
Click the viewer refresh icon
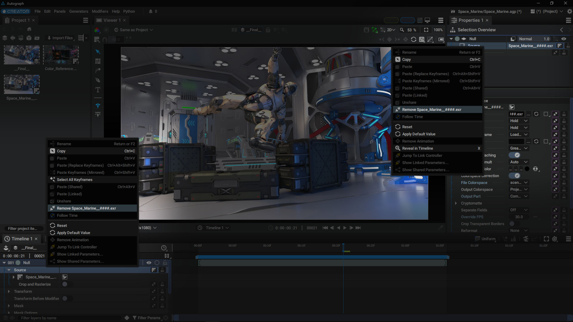[x=414, y=39]
